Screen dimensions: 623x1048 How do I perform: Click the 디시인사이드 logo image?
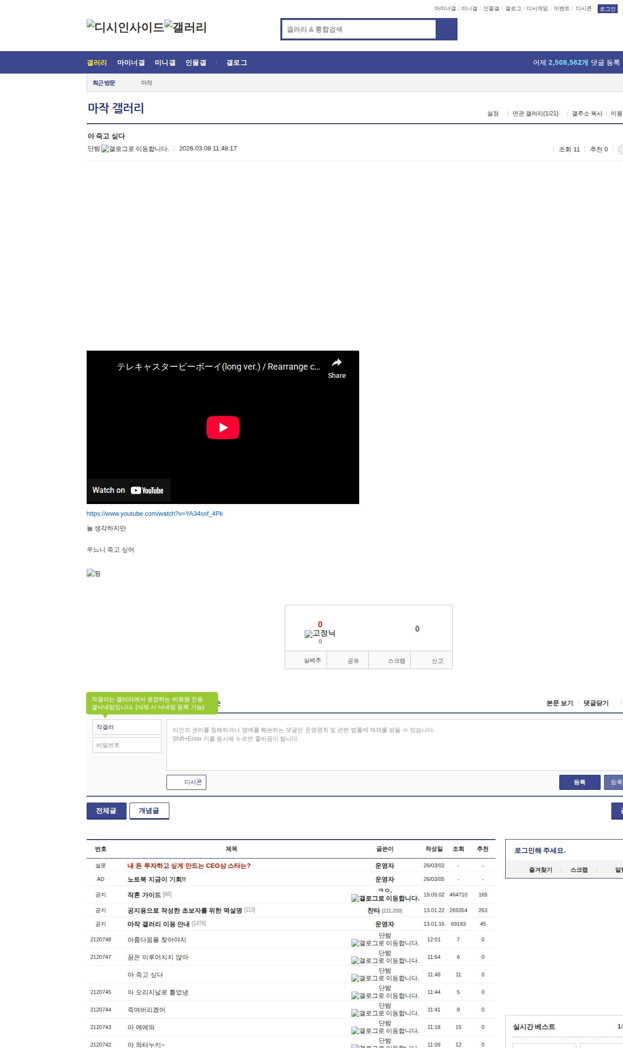[125, 27]
